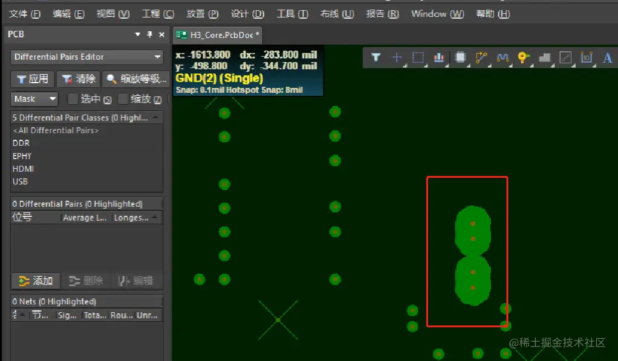The height and width of the screenshot is (361, 618).
Task: Open the 文件 (F) menu
Action: 25,14
